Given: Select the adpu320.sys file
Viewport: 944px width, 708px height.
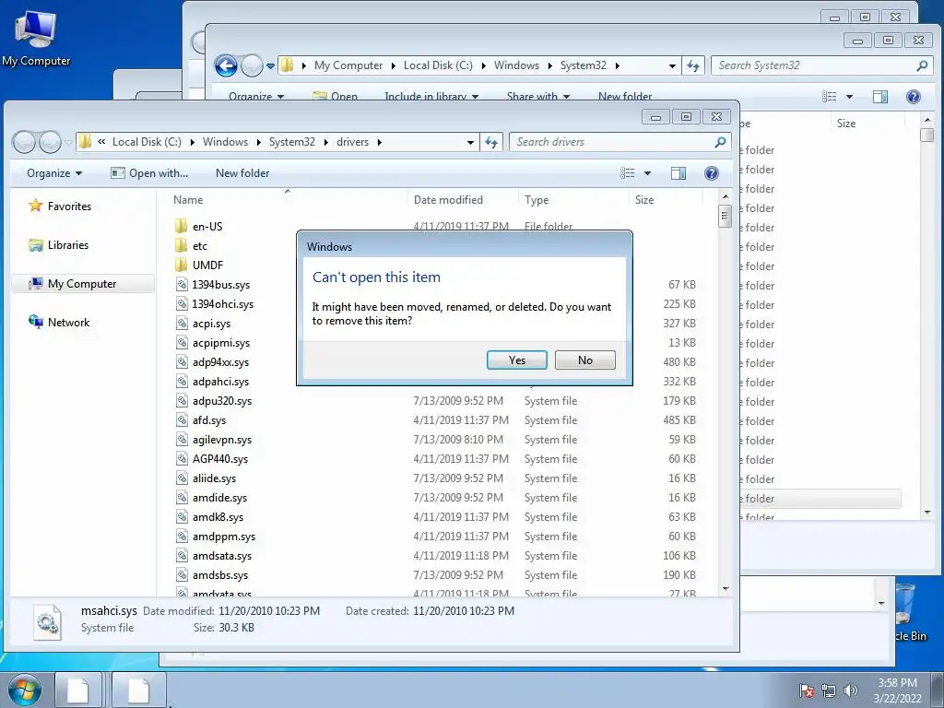Looking at the screenshot, I should 222,401.
